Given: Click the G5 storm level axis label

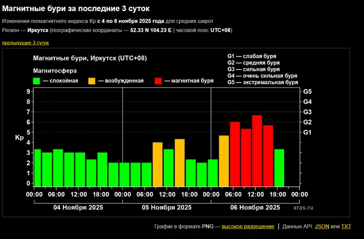Looking at the screenshot, I should (x=307, y=92).
